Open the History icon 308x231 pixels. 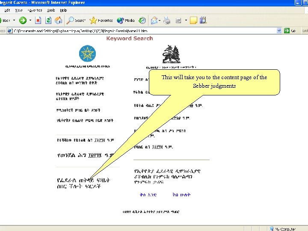tap(142, 20)
